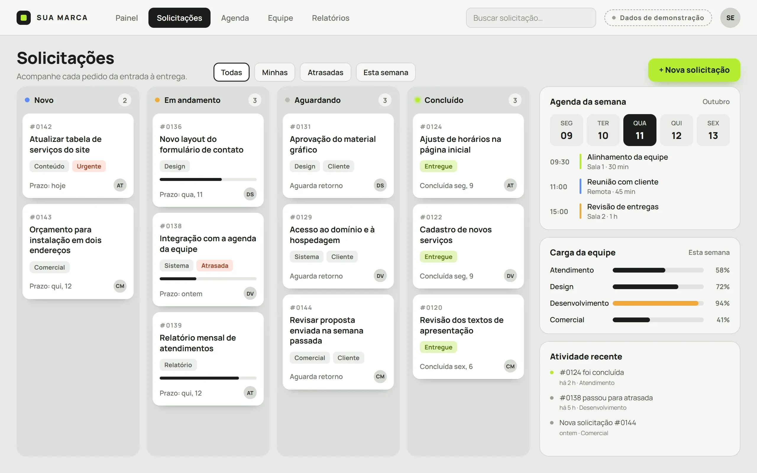The width and height of the screenshot is (757, 473).
Task: Select TER 10 in weekly agenda
Action: 603,130
